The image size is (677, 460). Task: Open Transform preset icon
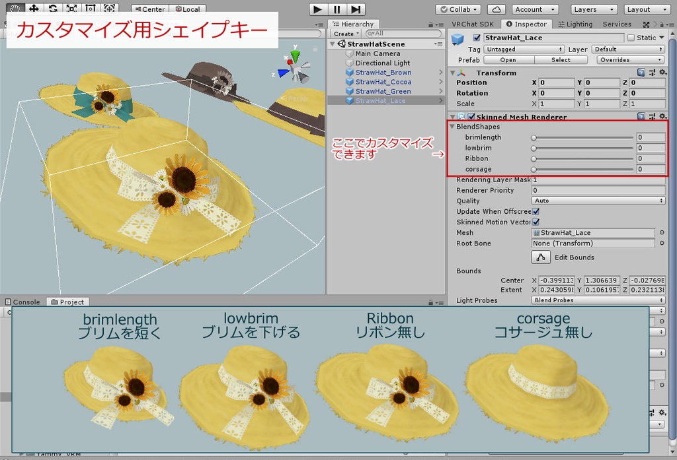[x=653, y=73]
